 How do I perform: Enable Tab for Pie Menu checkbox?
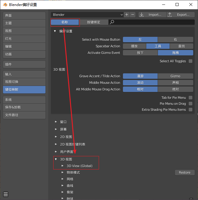tap(191, 98)
